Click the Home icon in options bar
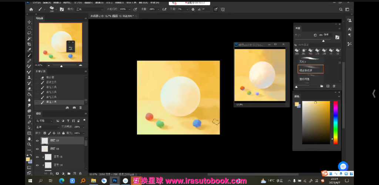The height and width of the screenshot is (185, 379). [31, 9]
